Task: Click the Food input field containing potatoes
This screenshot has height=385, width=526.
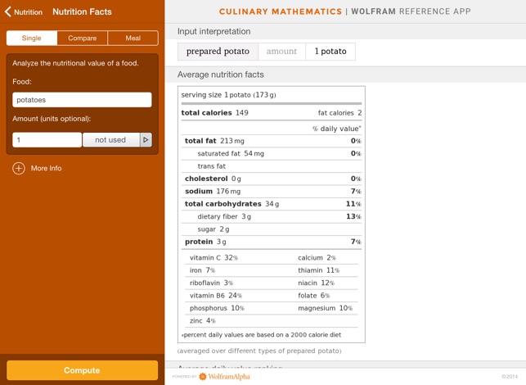Action: [x=82, y=100]
